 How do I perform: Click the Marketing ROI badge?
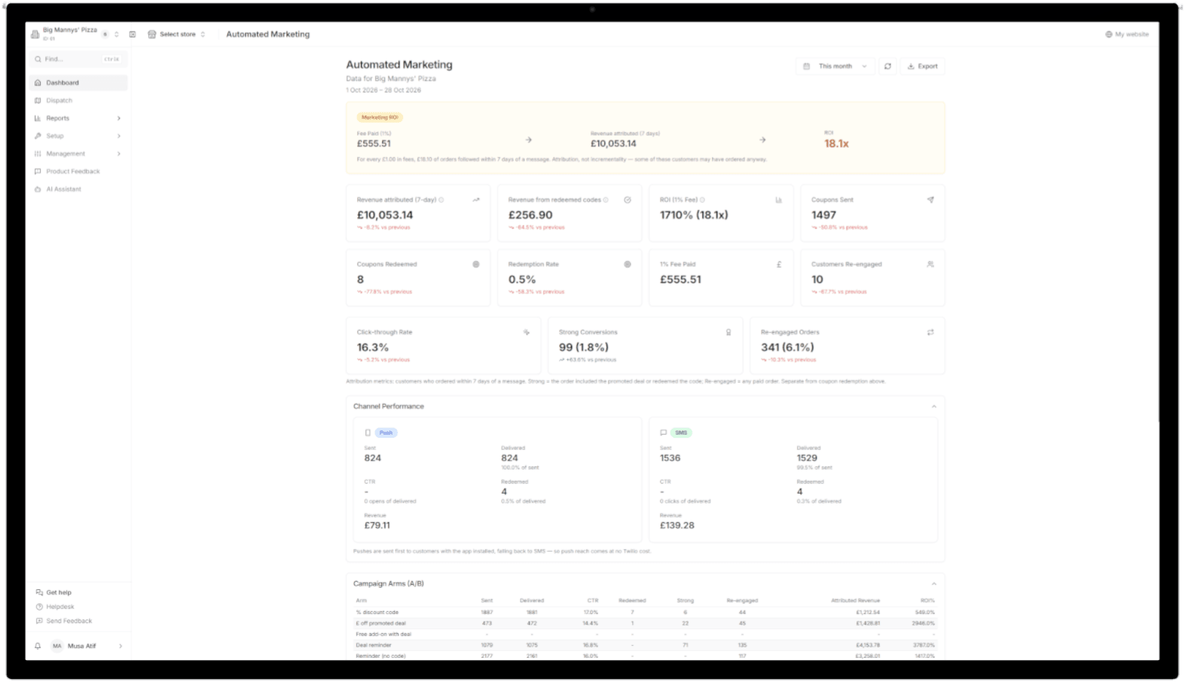pos(380,118)
